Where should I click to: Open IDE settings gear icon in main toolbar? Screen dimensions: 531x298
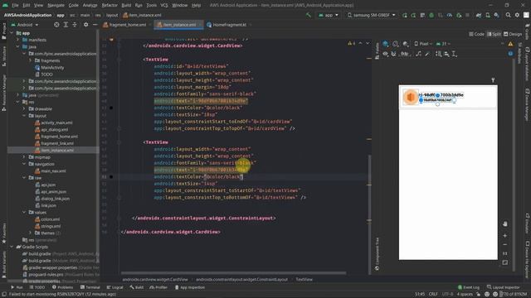click(517, 15)
